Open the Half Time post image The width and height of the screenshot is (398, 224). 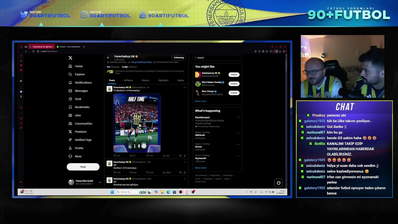coord(137,123)
